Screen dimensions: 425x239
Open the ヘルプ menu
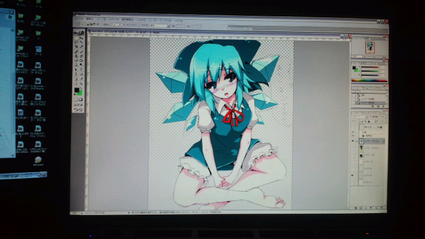click(178, 20)
